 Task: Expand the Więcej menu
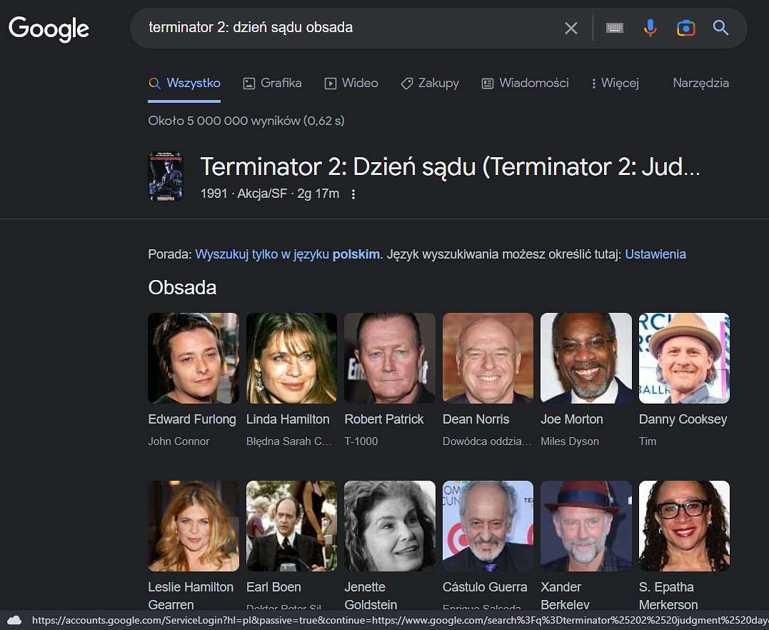pyautogui.click(x=615, y=84)
